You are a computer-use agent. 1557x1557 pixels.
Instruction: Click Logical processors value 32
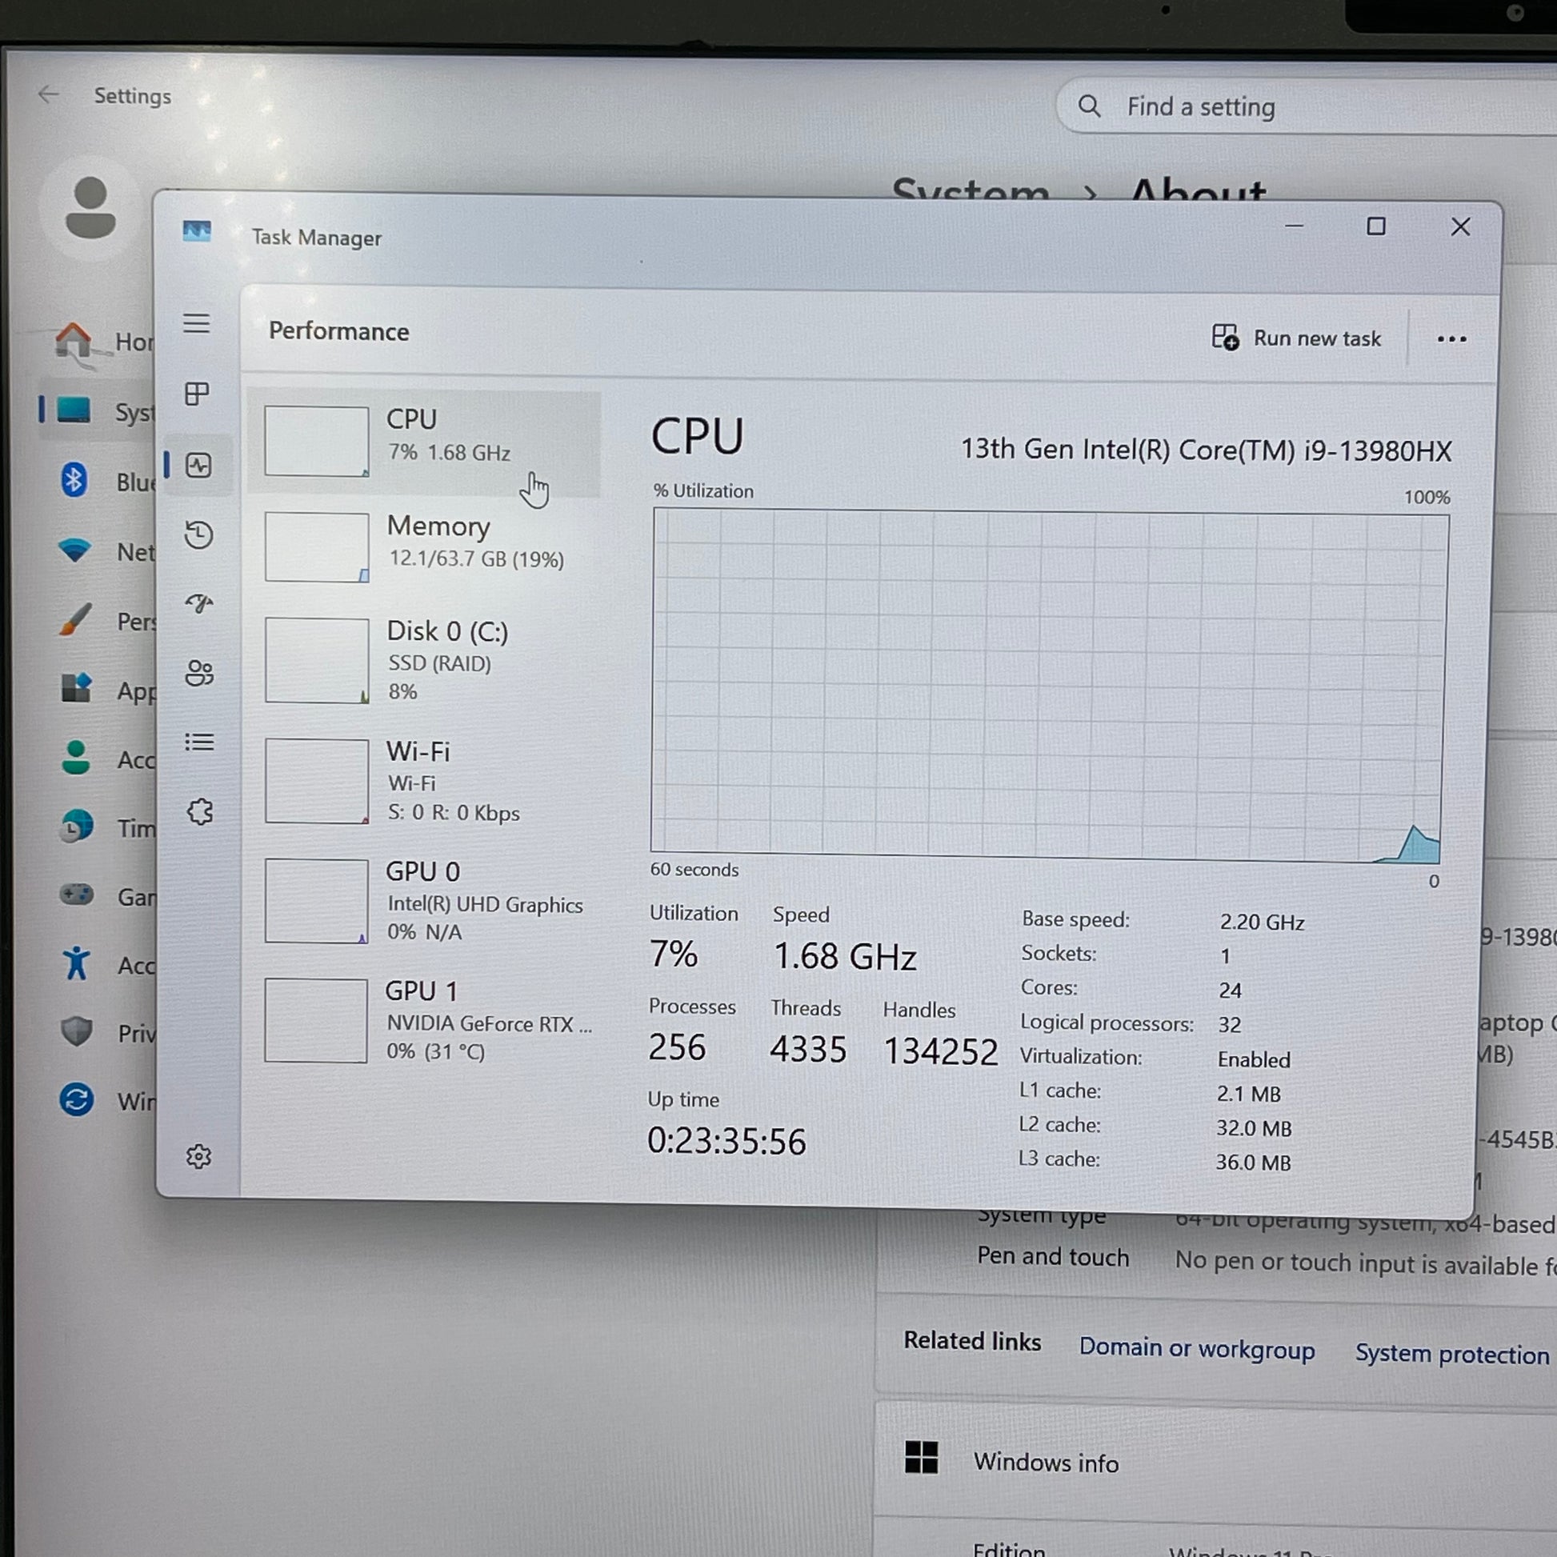pyautogui.click(x=1229, y=1024)
